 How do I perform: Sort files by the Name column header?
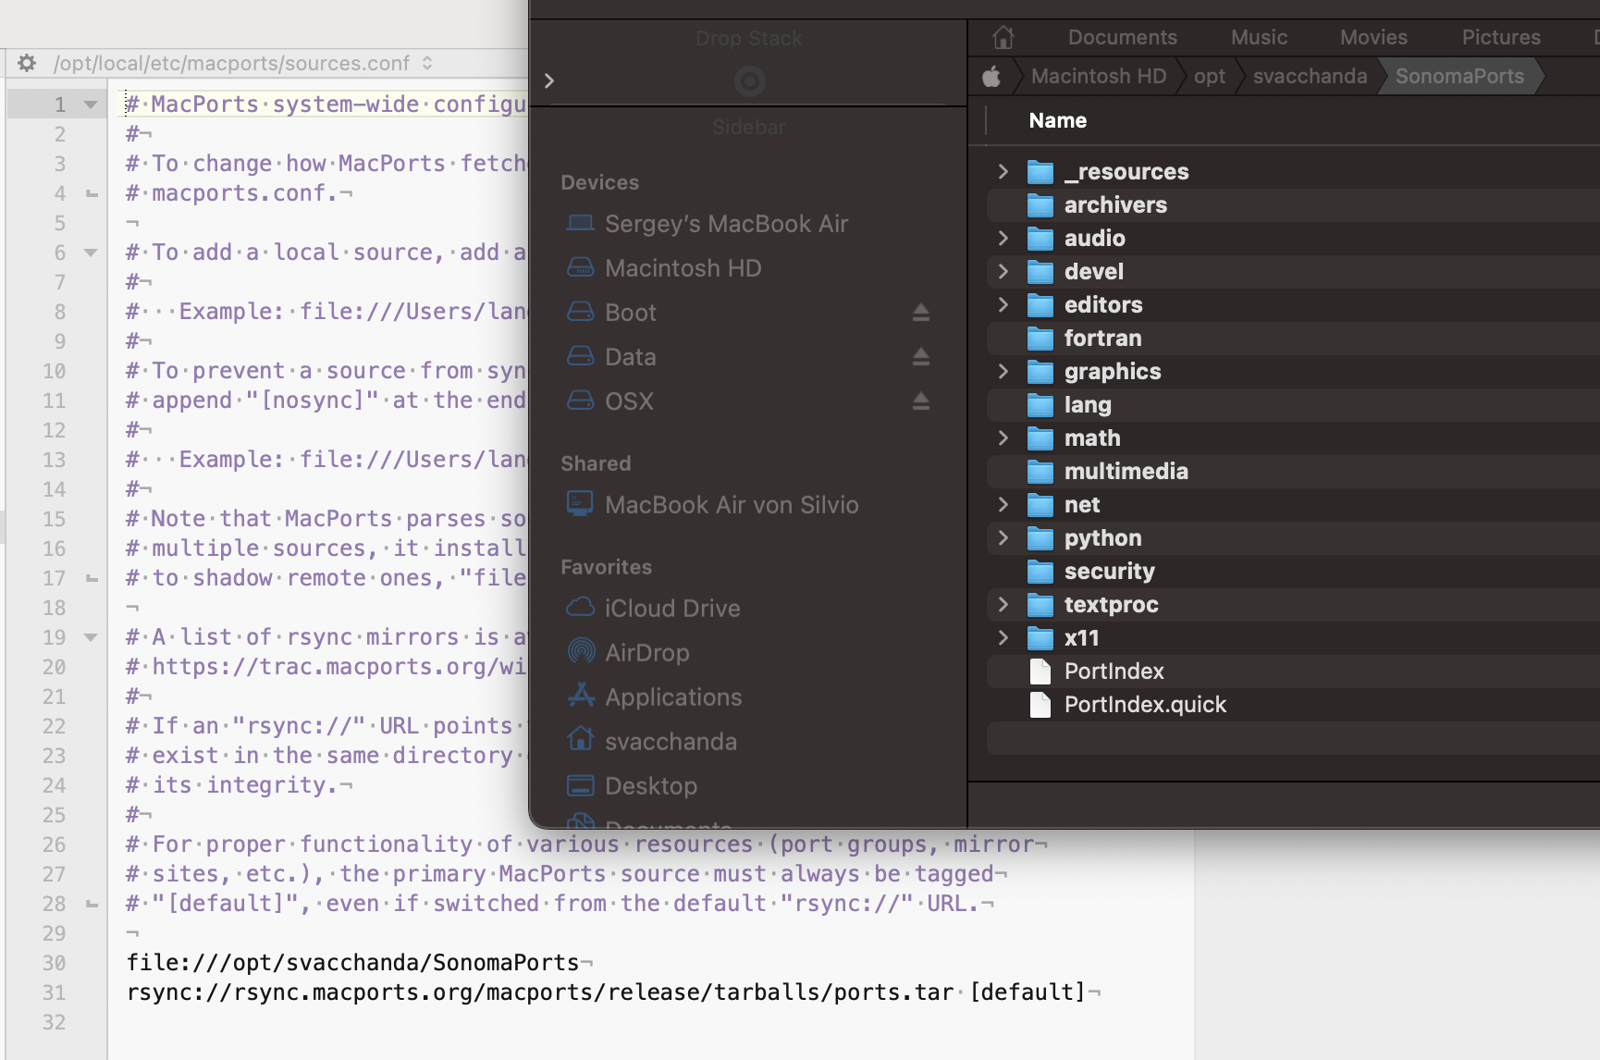pos(1058,120)
